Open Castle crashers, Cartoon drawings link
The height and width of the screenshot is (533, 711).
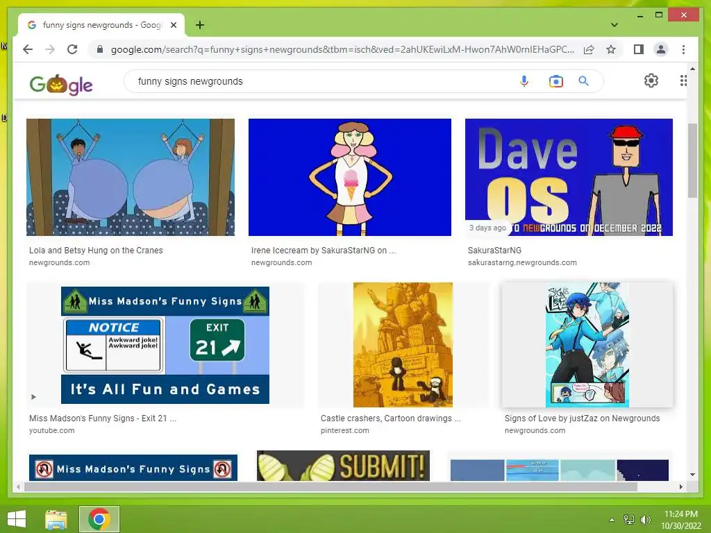[390, 418]
